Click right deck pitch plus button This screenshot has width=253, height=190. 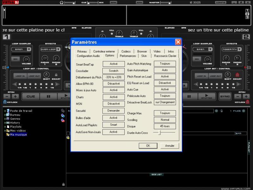coord(246,96)
